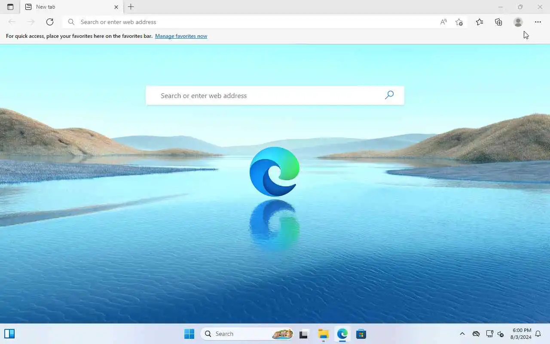Open File Explorer from taskbar
The height and width of the screenshot is (344, 550).
pos(323,334)
